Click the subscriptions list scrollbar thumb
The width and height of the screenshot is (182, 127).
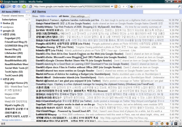[29, 31]
